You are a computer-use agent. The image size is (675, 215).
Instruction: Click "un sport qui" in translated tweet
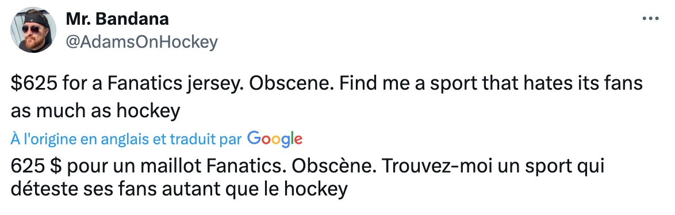click(544, 167)
